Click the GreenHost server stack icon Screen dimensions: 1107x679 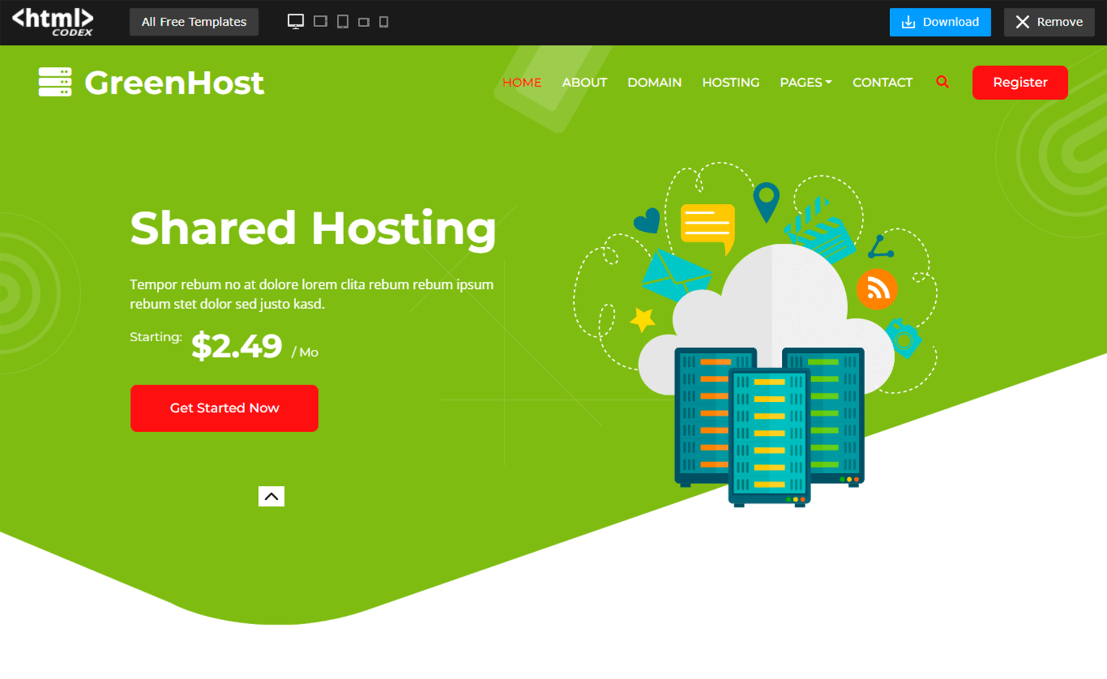55,81
